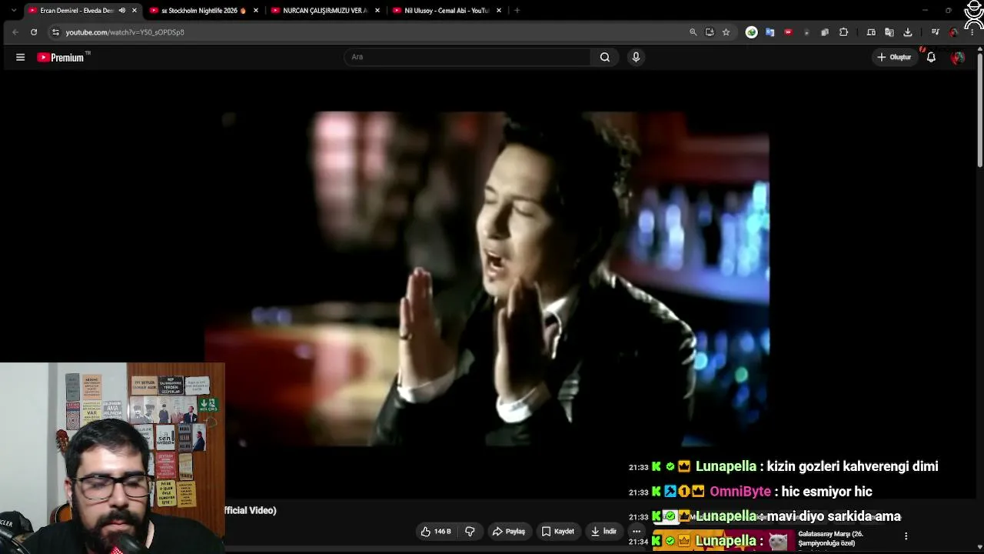Go back in browser history
The image size is (984, 554).
click(x=15, y=32)
